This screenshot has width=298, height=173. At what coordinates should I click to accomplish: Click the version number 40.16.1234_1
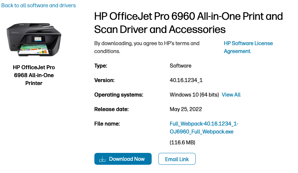(186, 80)
